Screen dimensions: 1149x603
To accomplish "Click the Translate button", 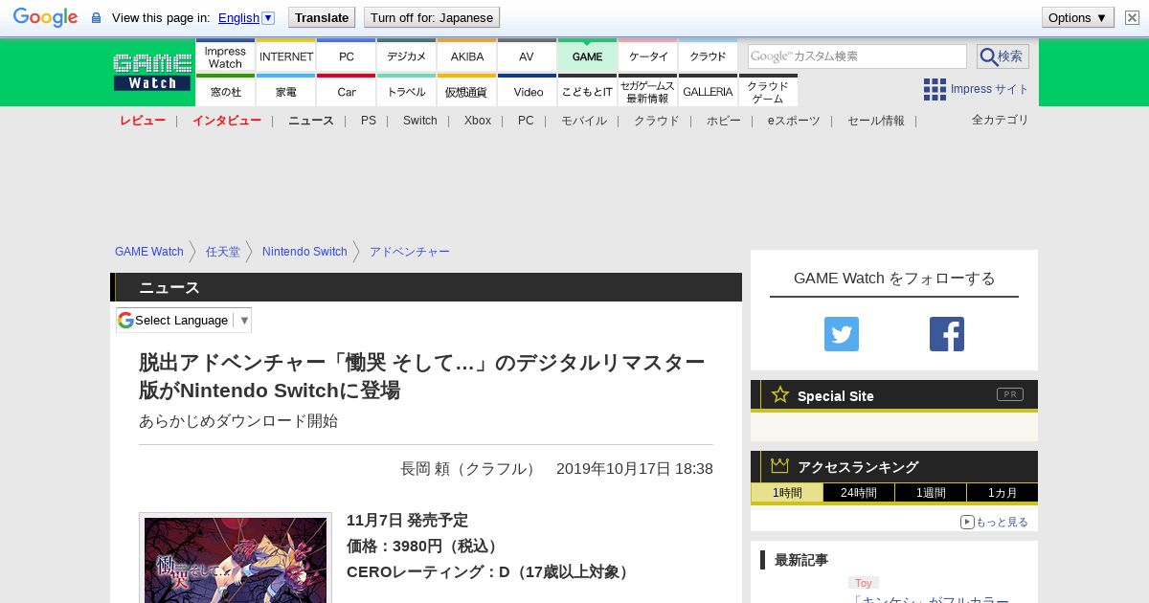I will [321, 17].
